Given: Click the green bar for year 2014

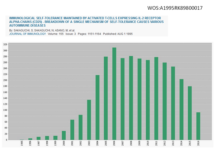Looking at the screenshot, I should 181,109.
